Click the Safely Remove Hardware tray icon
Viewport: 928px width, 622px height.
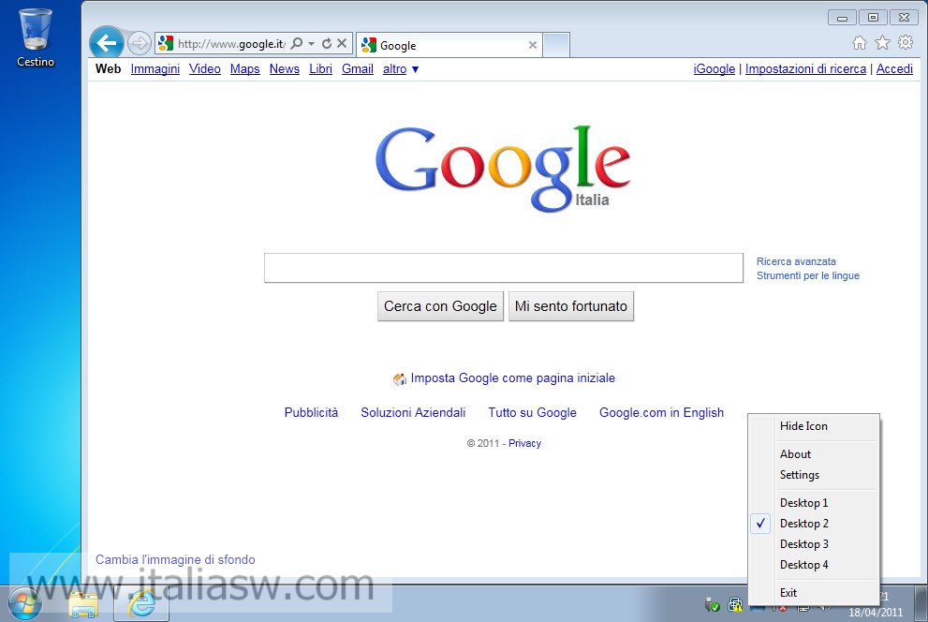pos(713,605)
